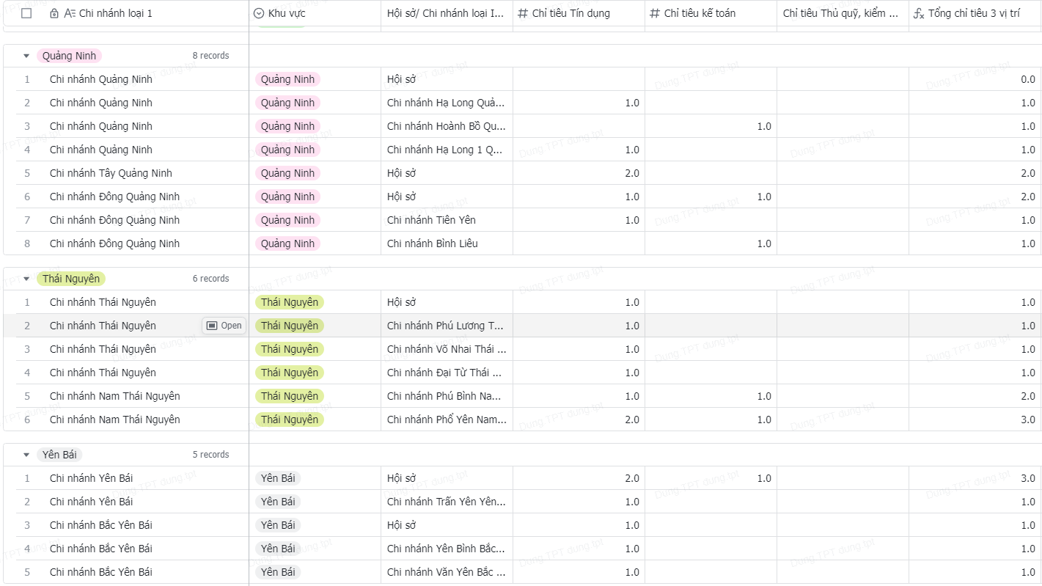The height and width of the screenshot is (586, 1042).
Task: Click the pink Quảng Ninh group label tag
Action: click(70, 56)
